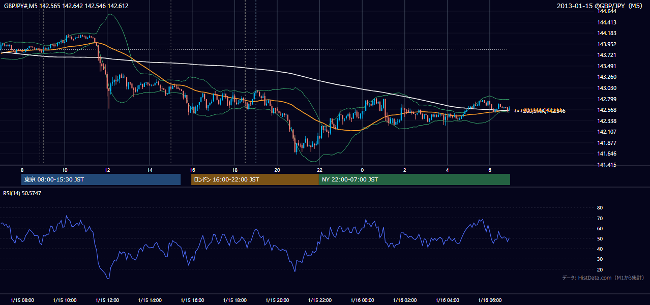Click price axis value 143.491
The height and width of the screenshot is (305, 650).
pyautogui.click(x=607, y=66)
